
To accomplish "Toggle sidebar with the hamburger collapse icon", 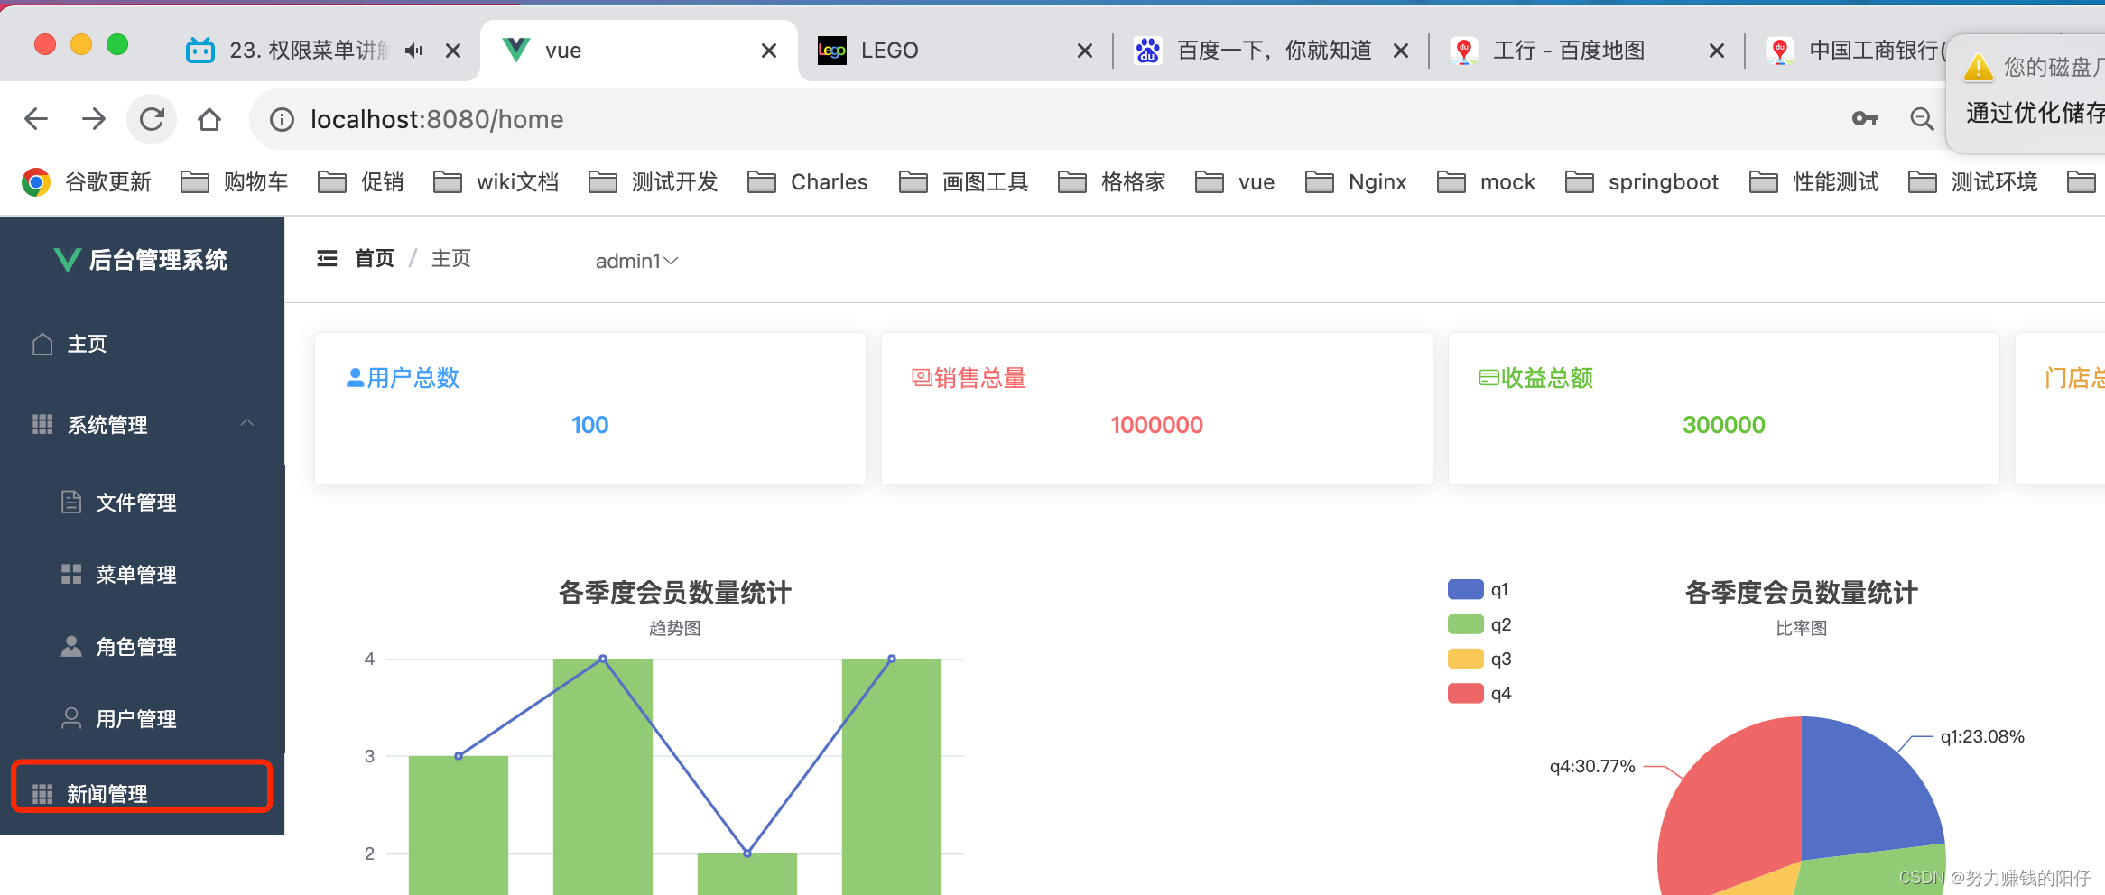I will tap(327, 259).
